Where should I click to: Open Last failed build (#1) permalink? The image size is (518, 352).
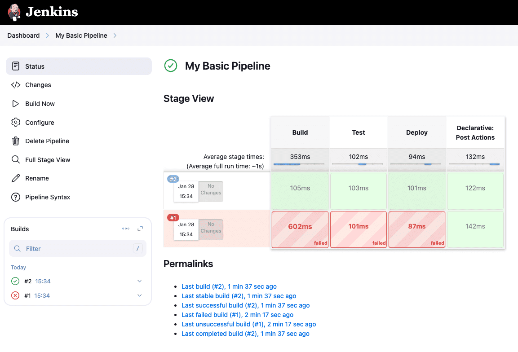(x=237, y=315)
